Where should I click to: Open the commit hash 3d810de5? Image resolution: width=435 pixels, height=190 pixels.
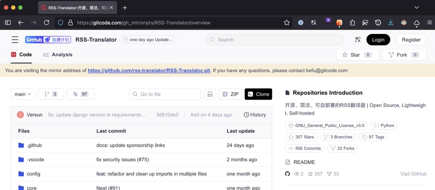click(x=167, y=115)
